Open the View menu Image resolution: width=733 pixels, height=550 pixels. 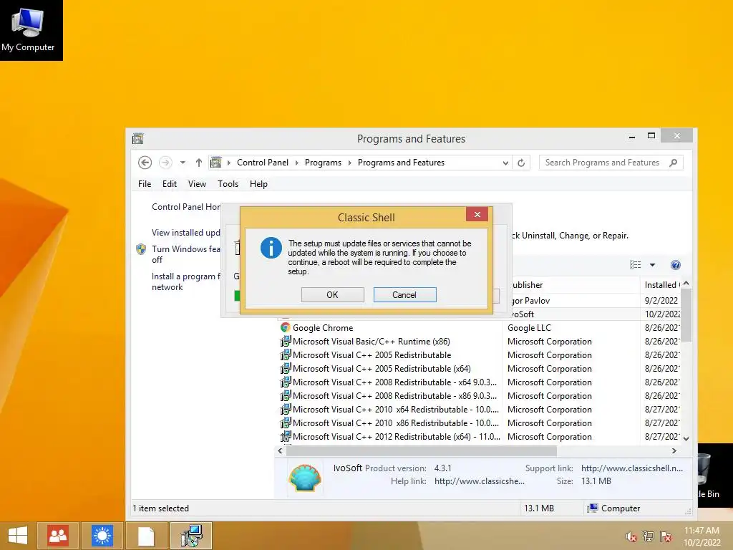197,184
